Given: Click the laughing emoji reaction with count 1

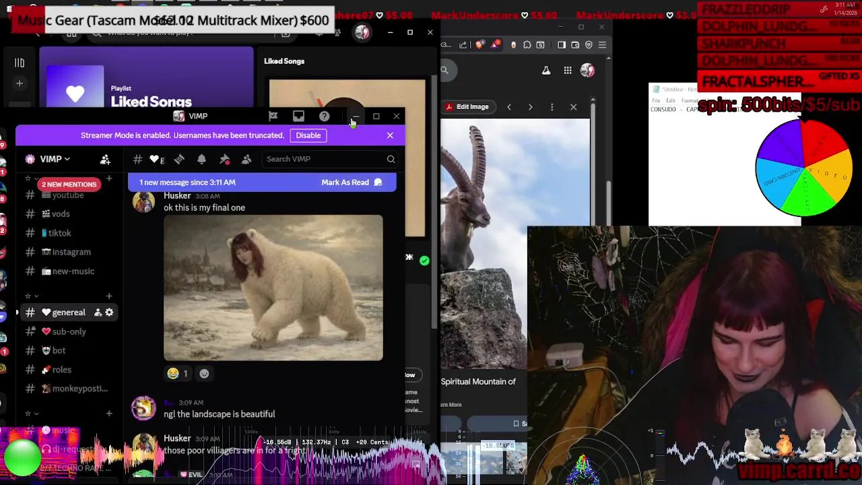Looking at the screenshot, I should click(x=178, y=373).
